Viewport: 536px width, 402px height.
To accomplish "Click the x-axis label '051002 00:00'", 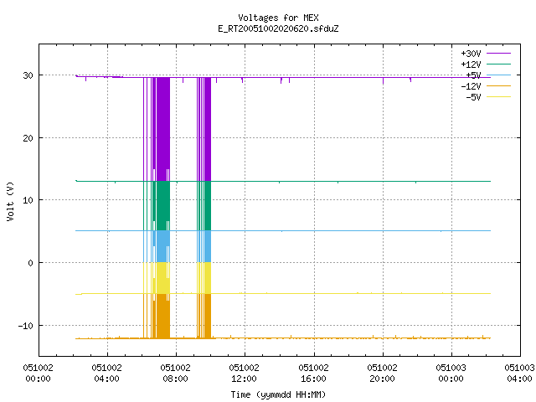I will [39, 373].
